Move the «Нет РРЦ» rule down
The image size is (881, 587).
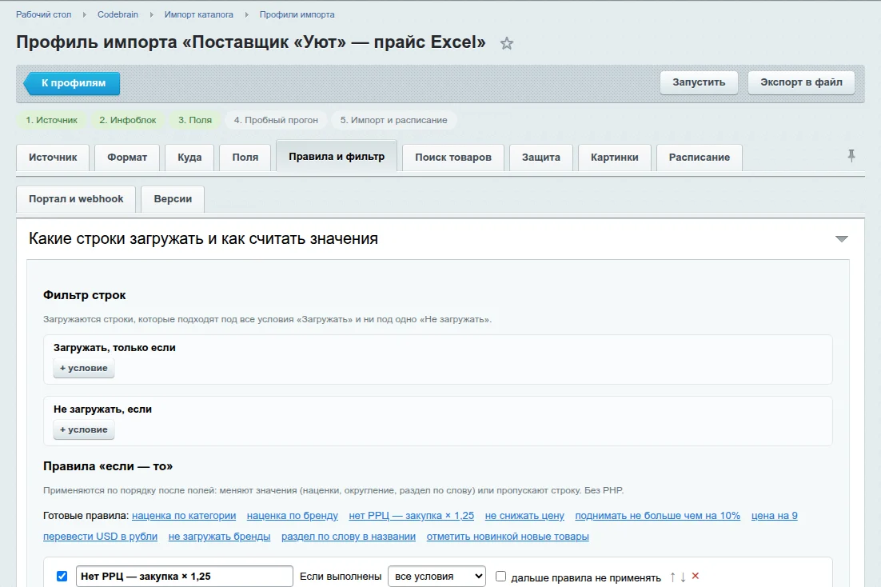[x=683, y=577]
